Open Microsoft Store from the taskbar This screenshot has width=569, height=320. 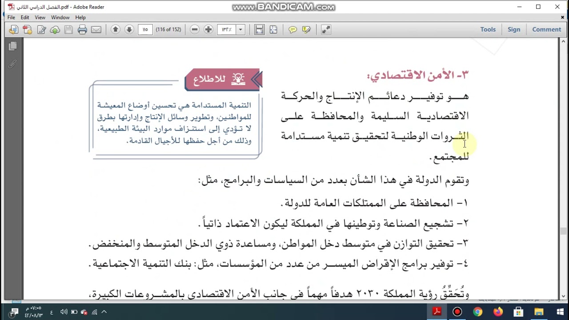click(x=518, y=312)
